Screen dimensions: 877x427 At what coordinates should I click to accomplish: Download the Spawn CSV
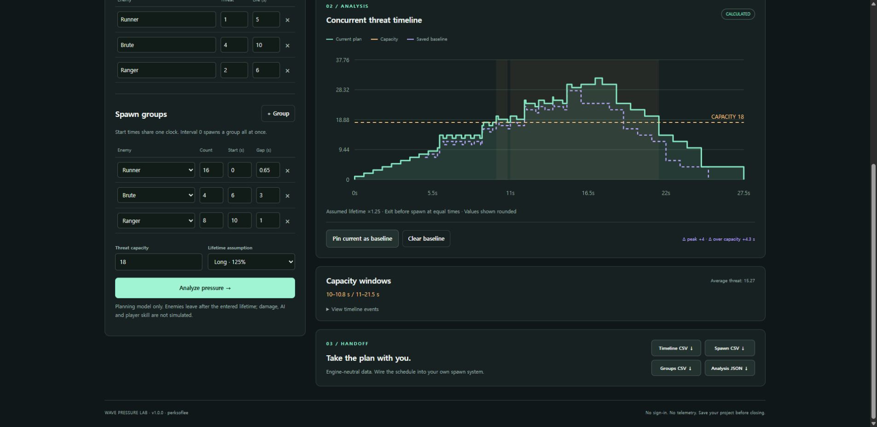click(x=730, y=348)
